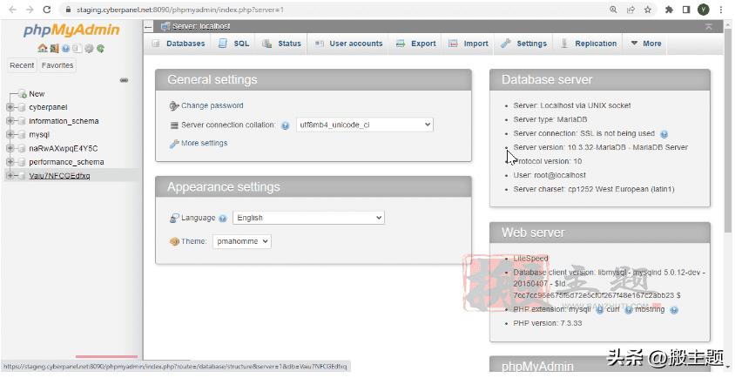Open the Status tab
Screen dimensions: 735x378
point(281,44)
